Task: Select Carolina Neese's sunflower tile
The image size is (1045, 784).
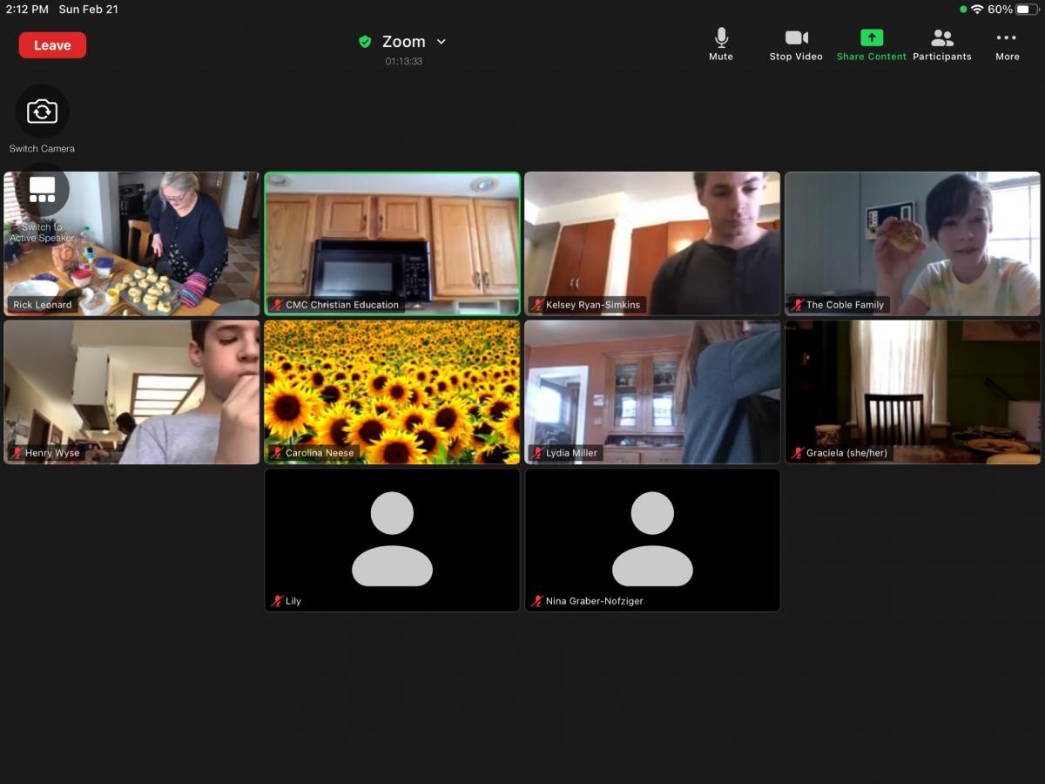Action: coord(392,392)
